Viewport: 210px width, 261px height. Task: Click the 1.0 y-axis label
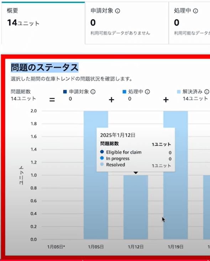(33, 175)
